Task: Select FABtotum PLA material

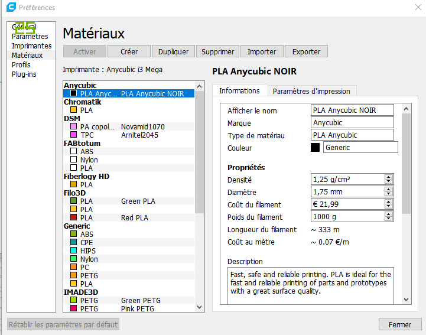Action: (x=129, y=168)
